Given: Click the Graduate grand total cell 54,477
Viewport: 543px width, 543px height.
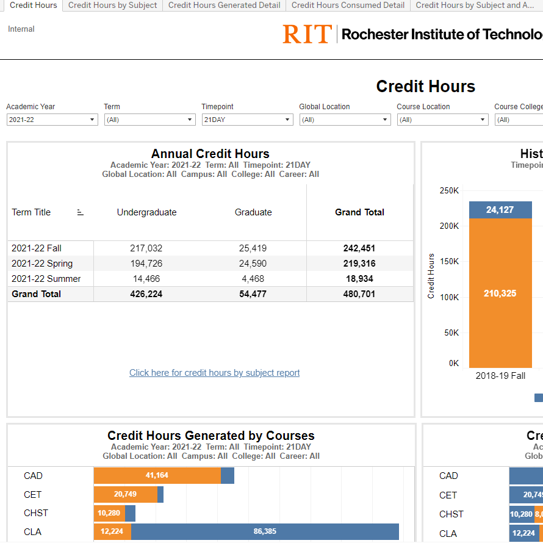Looking at the screenshot, I should pos(253,294).
